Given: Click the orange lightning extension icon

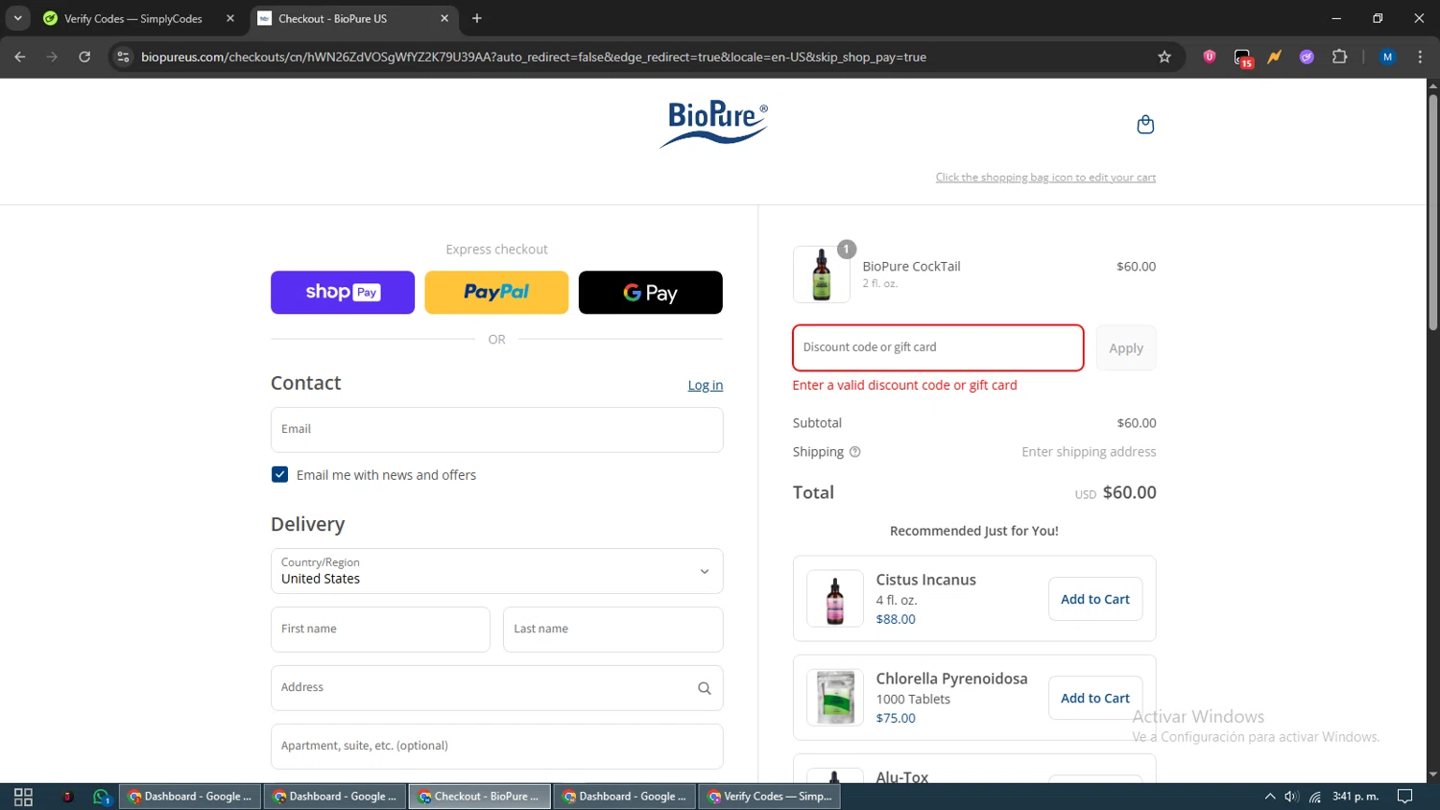Looking at the screenshot, I should click(x=1274, y=57).
